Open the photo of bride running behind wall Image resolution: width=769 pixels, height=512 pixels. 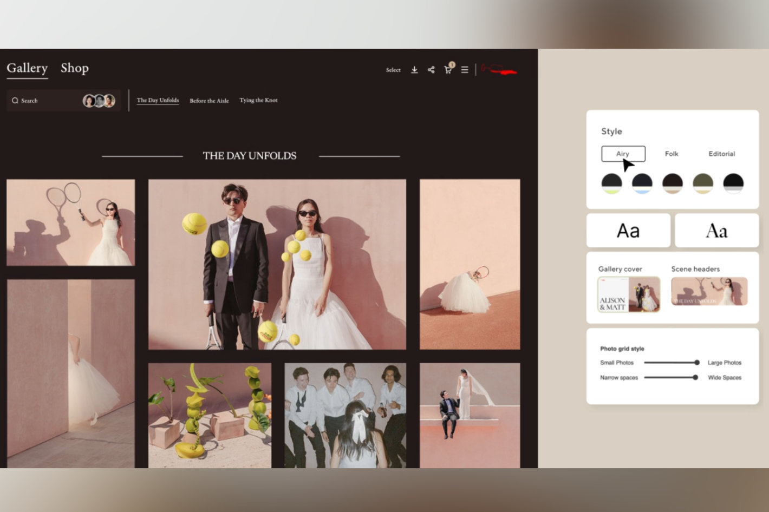(x=70, y=373)
